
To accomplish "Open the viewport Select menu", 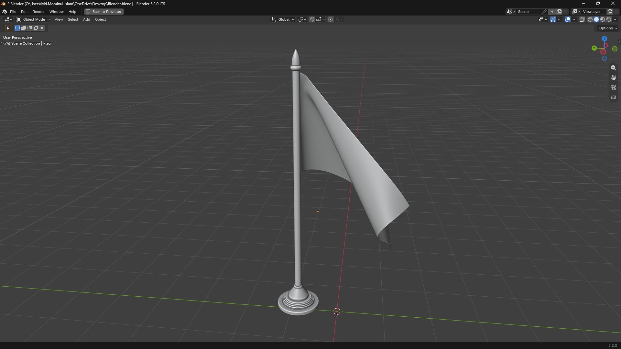I will [x=73, y=19].
